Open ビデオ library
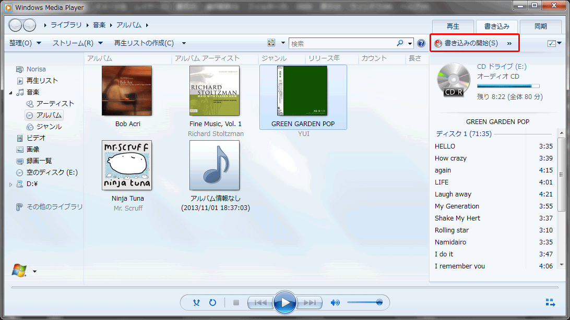The width and height of the screenshot is (570, 320). [36, 138]
